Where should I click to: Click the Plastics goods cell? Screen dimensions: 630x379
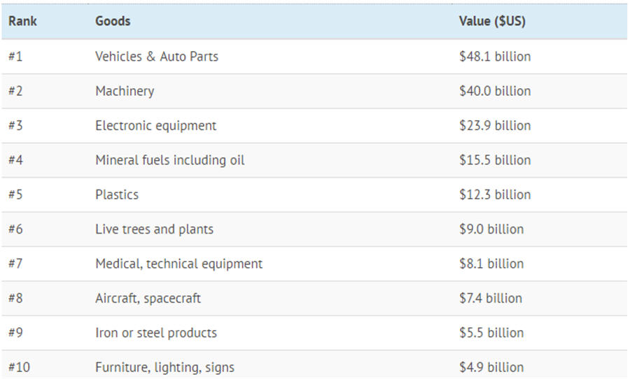(x=117, y=194)
